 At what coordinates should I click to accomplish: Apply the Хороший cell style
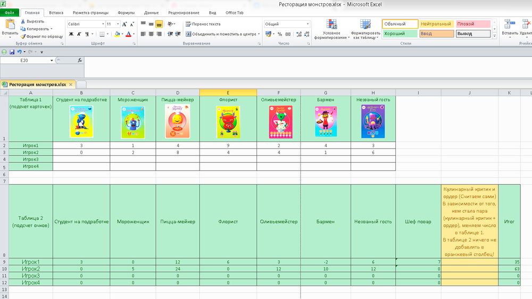(398, 34)
